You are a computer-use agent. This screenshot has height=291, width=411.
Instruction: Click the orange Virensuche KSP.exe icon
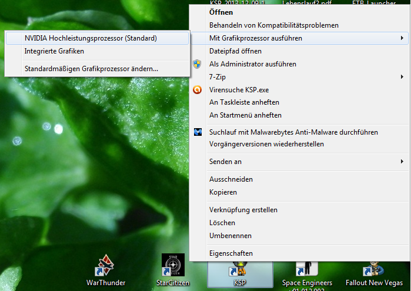click(199, 90)
